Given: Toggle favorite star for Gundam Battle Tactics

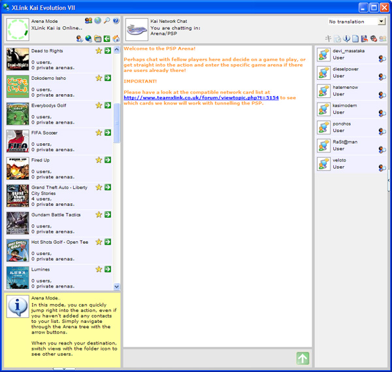Looking at the screenshot, I should click(x=99, y=214).
